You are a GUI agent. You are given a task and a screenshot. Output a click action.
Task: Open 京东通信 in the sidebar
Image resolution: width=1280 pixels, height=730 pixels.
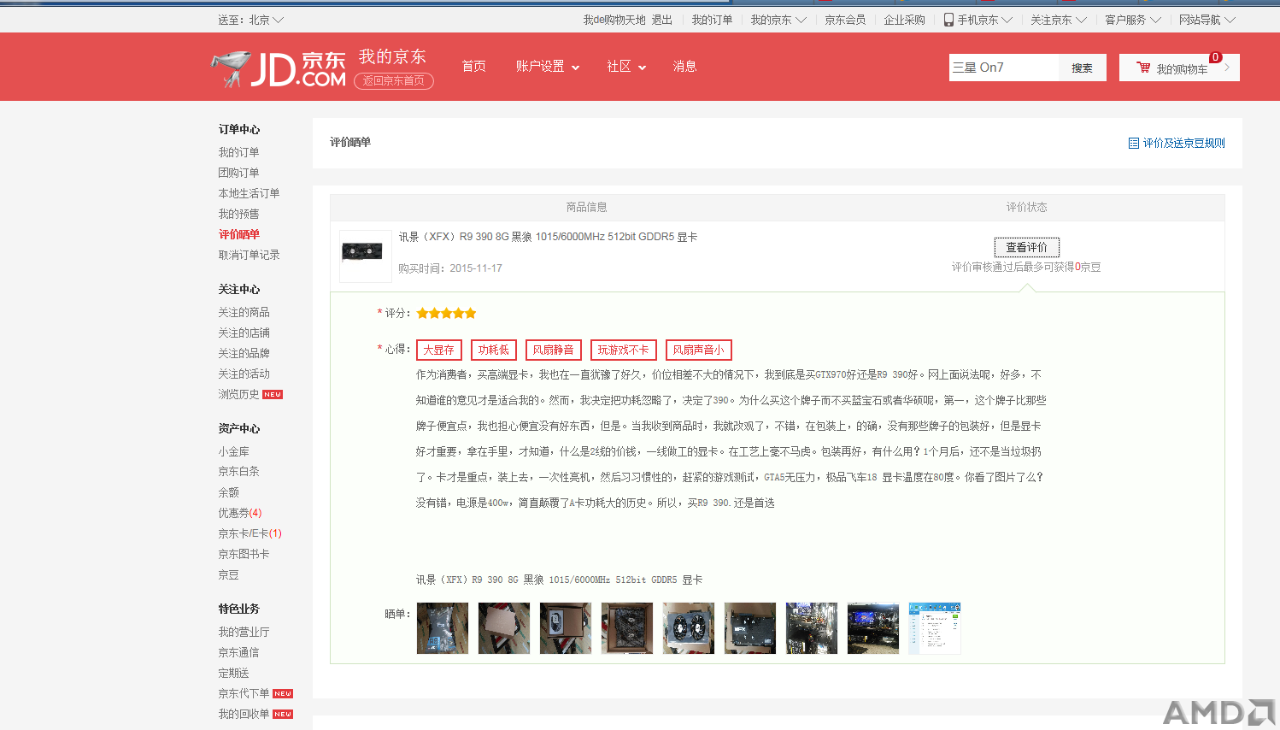click(x=238, y=652)
